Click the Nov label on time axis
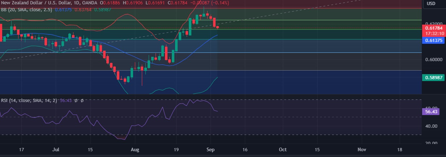Screen dimensions: 446x157 [361, 149]
